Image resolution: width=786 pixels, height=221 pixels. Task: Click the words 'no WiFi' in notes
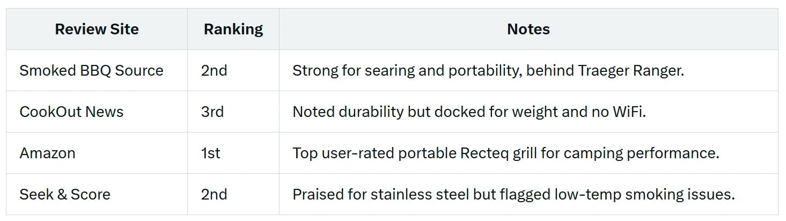click(x=621, y=112)
